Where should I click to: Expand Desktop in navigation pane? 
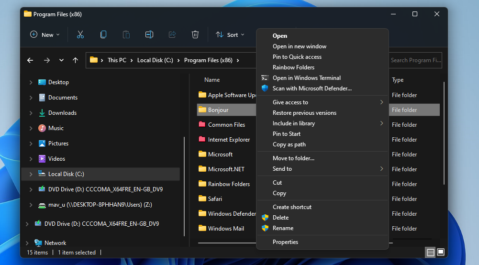(x=31, y=82)
